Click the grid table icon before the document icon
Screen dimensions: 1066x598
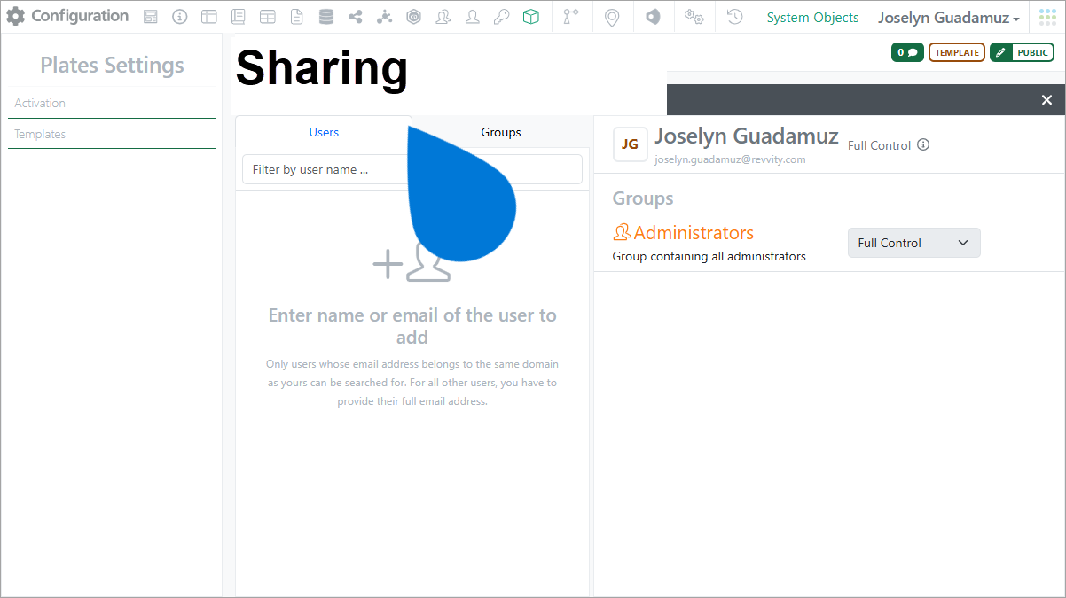pyautogui.click(x=267, y=17)
